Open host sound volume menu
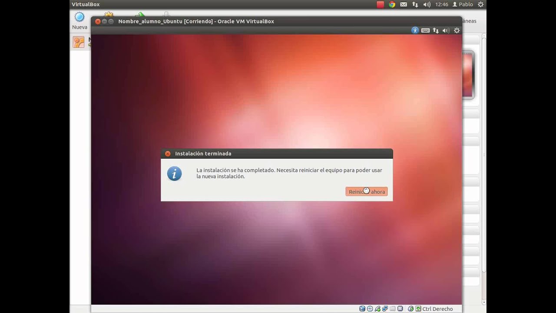The width and height of the screenshot is (556, 313). [427, 4]
